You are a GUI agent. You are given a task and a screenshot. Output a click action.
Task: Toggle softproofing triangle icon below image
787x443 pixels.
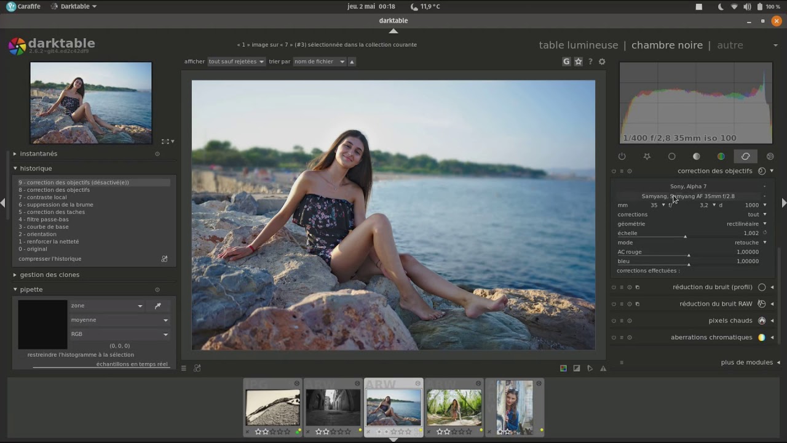coord(590,368)
